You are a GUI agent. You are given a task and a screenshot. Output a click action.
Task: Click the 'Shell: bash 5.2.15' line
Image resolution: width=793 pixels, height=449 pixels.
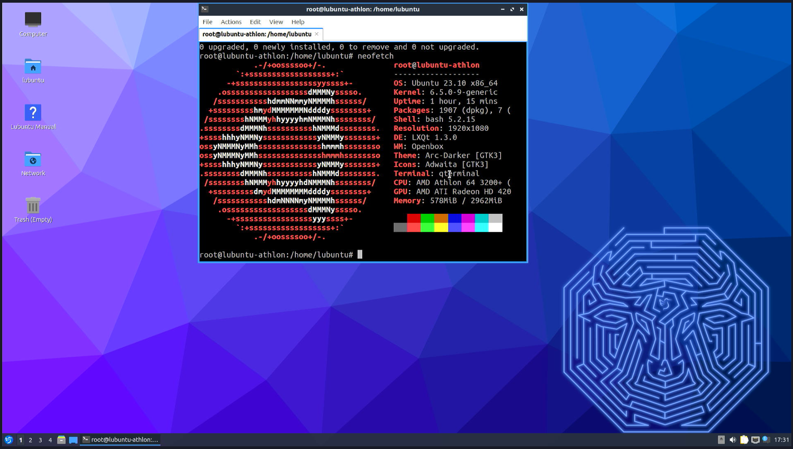pos(434,119)
